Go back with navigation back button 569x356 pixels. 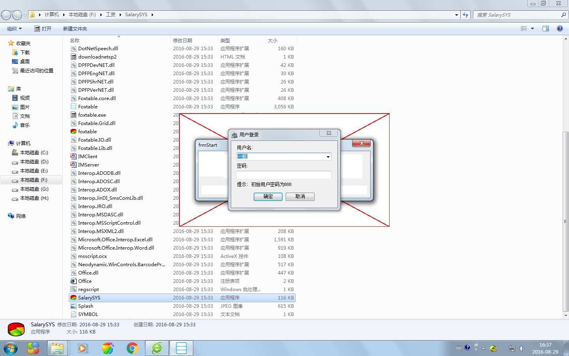coord(6,15)
